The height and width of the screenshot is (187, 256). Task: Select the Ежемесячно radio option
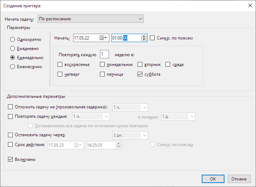click(x=12, y=67)
